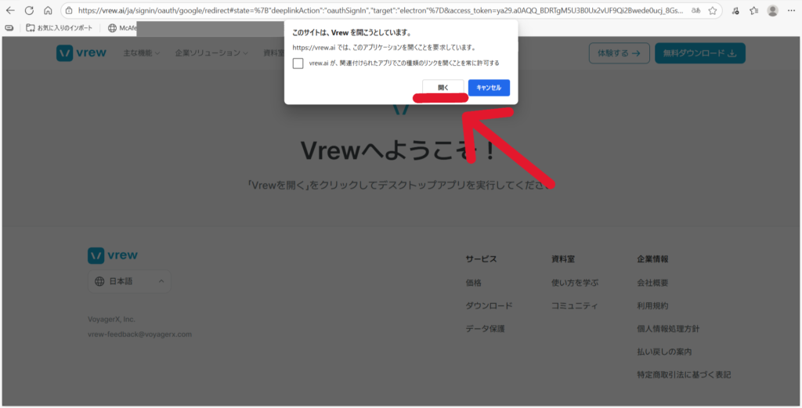
Task: Add page to favorites star icon
Action: (713, 11)
